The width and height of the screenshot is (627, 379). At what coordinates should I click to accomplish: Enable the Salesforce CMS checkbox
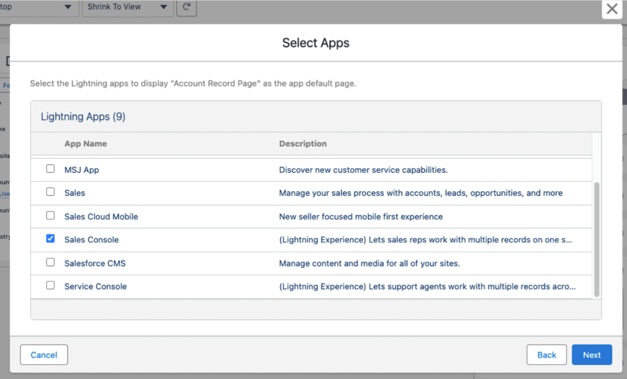[x=50, y=262]
